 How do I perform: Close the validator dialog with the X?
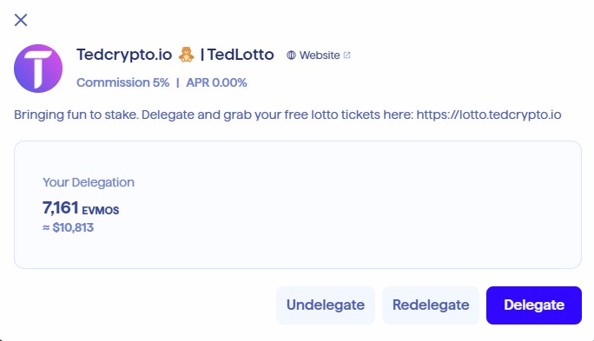21,20
